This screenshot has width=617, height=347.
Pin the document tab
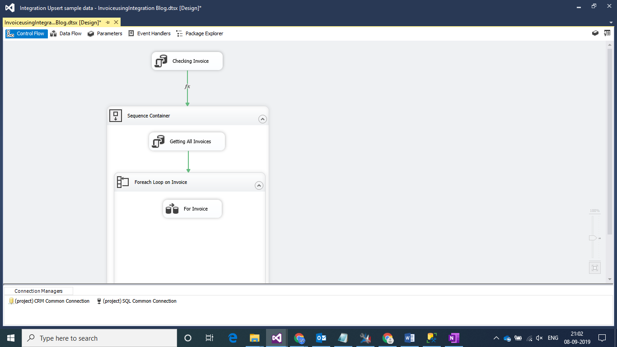click(108, 22)
